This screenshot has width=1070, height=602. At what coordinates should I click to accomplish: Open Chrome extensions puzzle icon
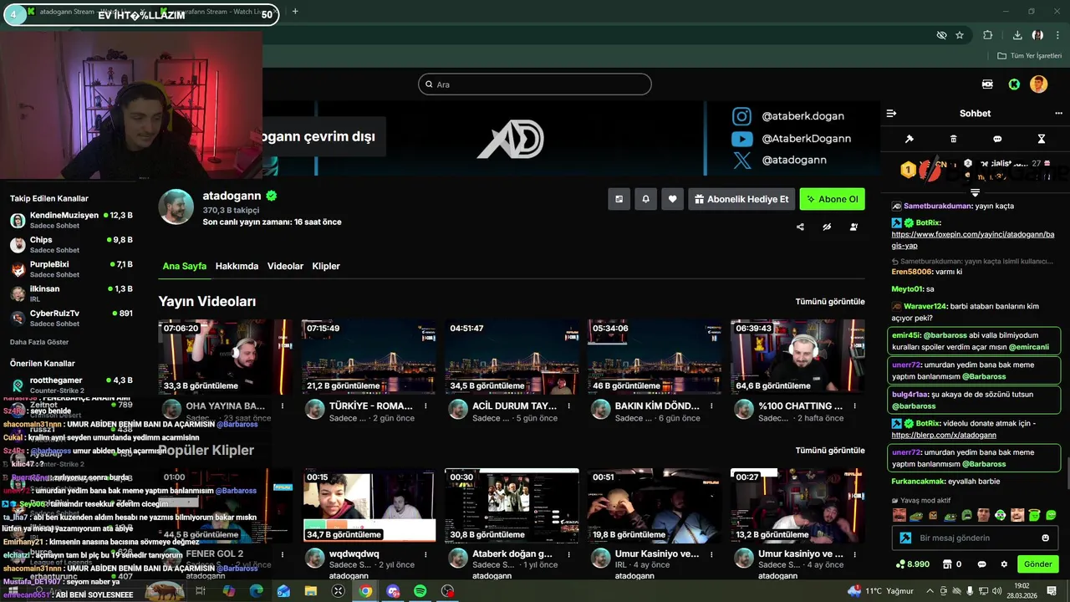pyautogui.click(x=988, y=35)
